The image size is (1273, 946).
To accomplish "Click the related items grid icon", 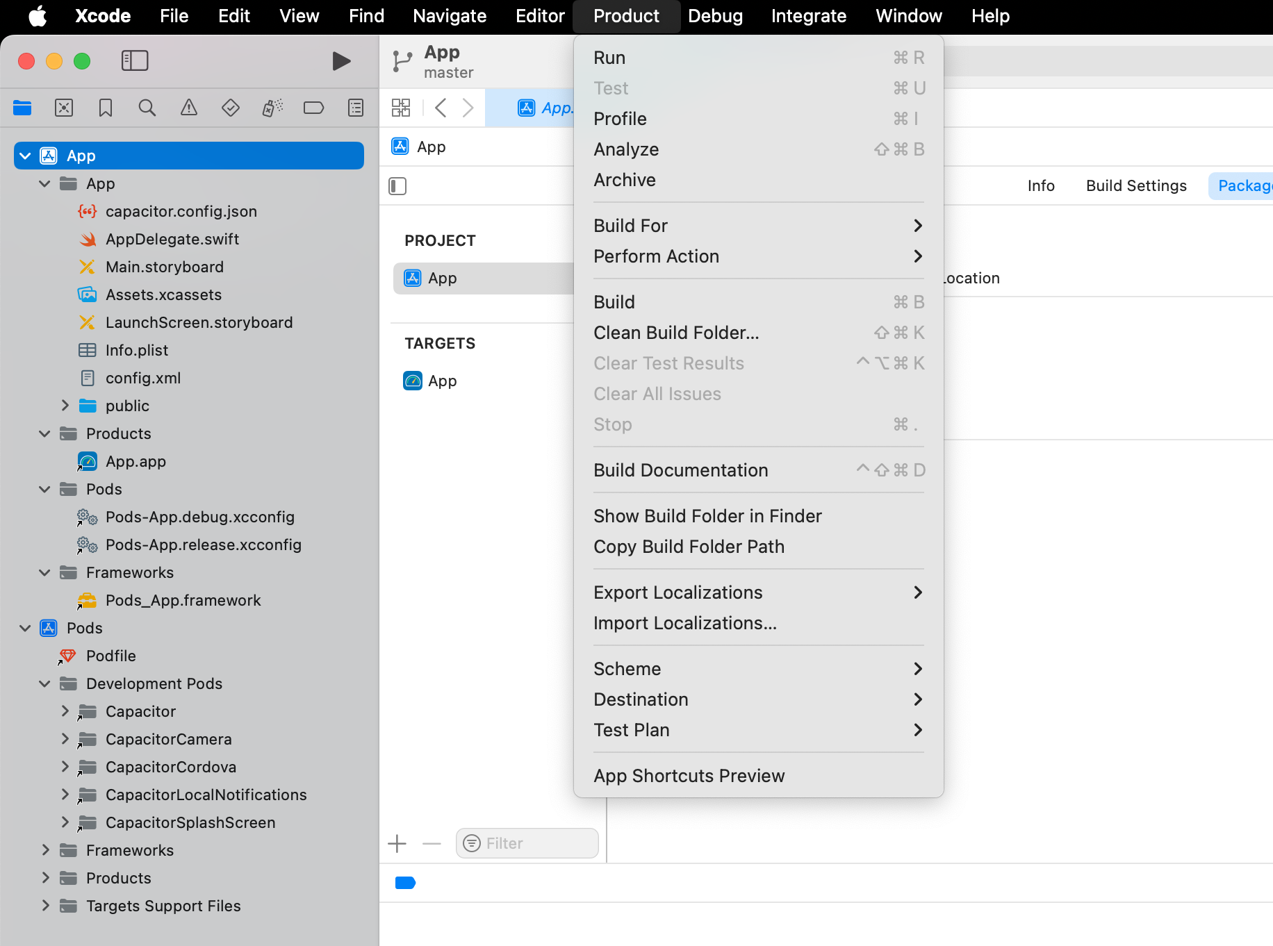I will (x=401, y=108).
